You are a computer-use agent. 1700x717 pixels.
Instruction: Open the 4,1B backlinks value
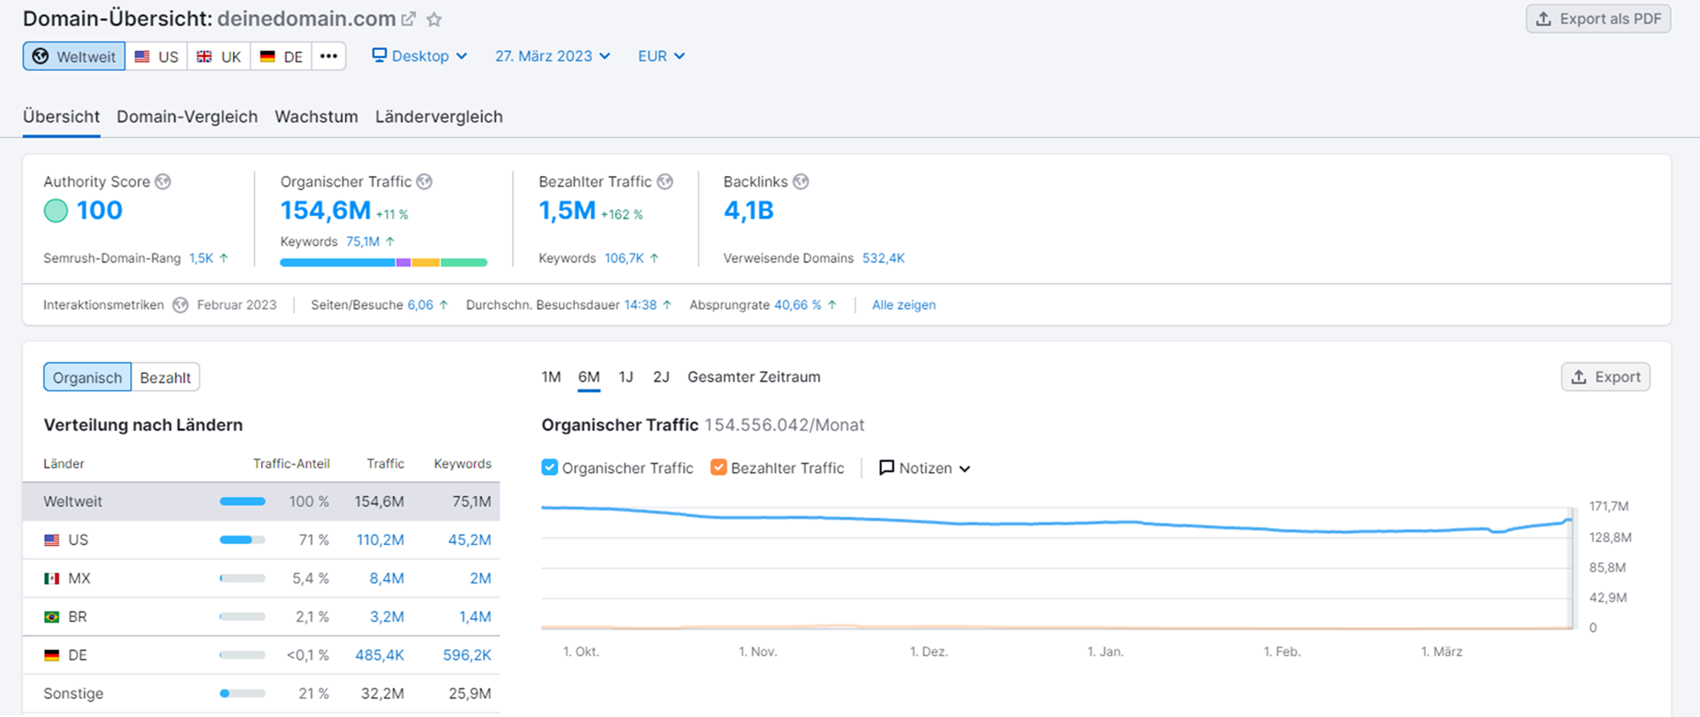pyautogui.click(x=748, y=210)
